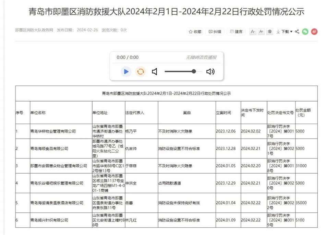The width and height of the screenshot is (325, 235).
Task: Click document number cell of 青岛华桥物业管理有限公司
Action: click(x=281, y=131)
